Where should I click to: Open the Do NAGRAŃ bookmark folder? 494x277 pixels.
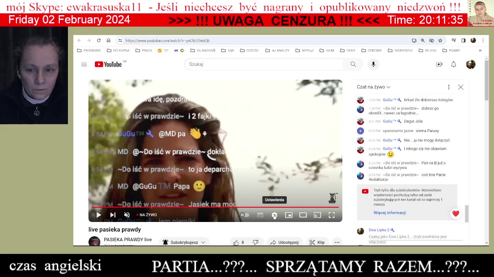[203, 50]
